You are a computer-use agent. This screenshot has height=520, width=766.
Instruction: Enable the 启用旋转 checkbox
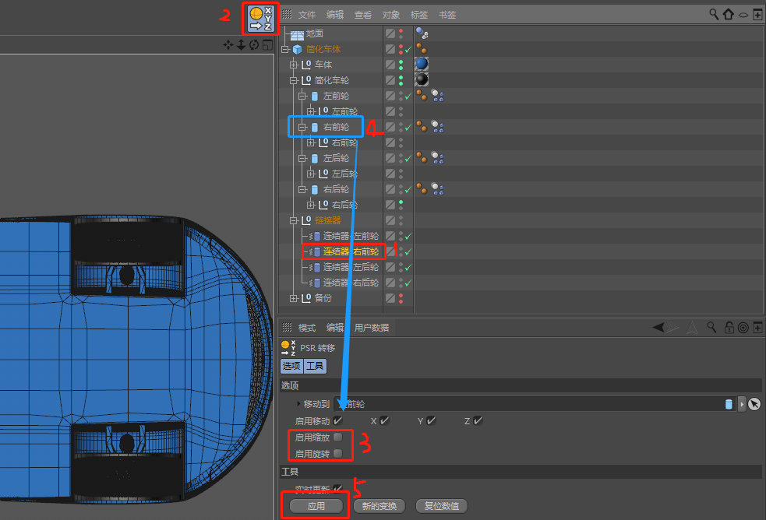point(337,453)
